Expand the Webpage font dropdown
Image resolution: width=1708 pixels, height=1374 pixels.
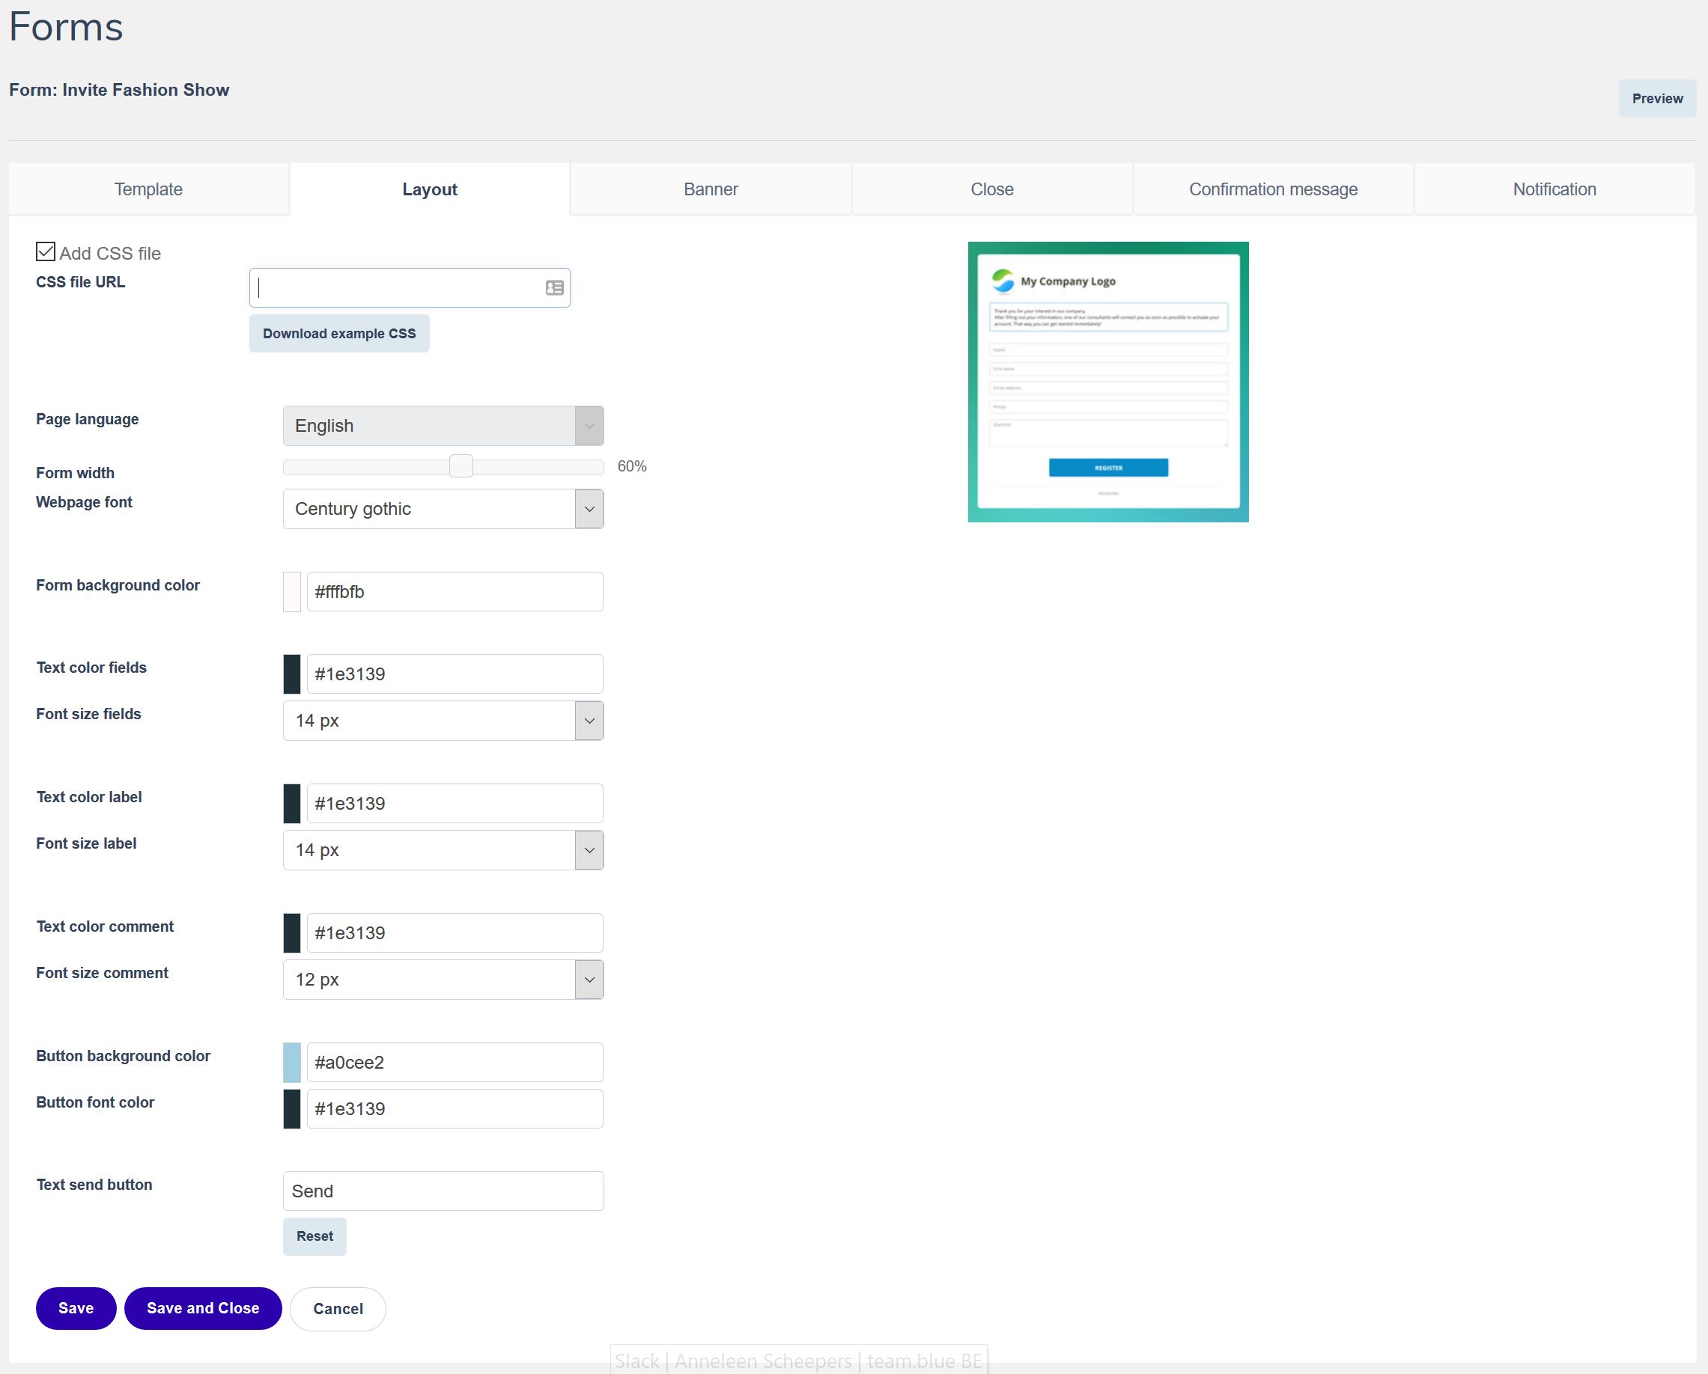(442, 508)
